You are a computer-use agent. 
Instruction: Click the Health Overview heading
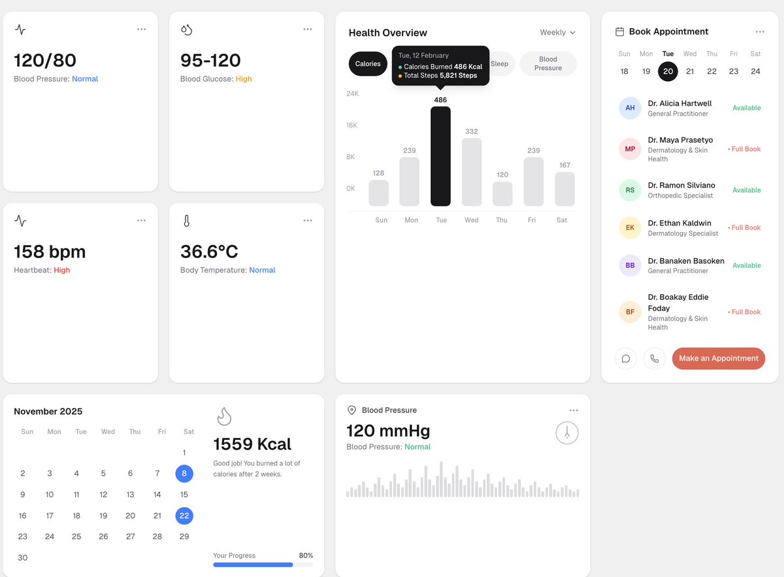tap(388, 33)
